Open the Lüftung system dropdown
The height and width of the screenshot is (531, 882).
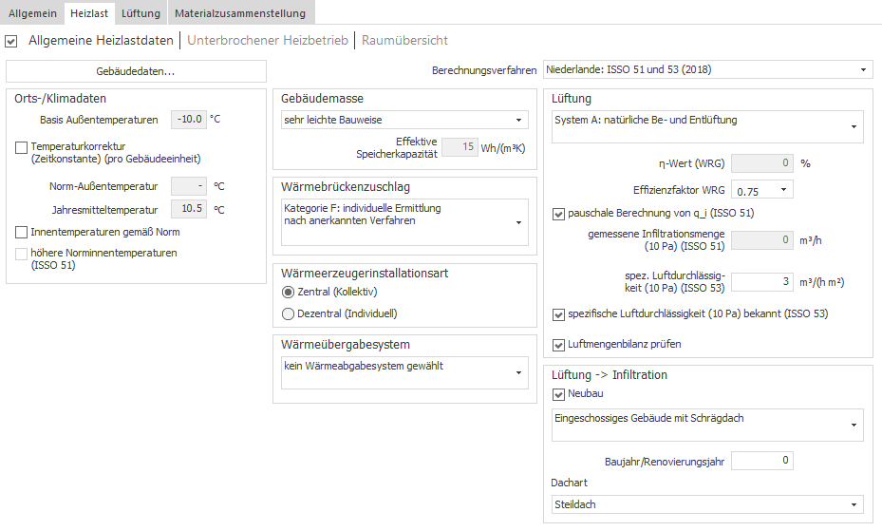pos(707,126)
